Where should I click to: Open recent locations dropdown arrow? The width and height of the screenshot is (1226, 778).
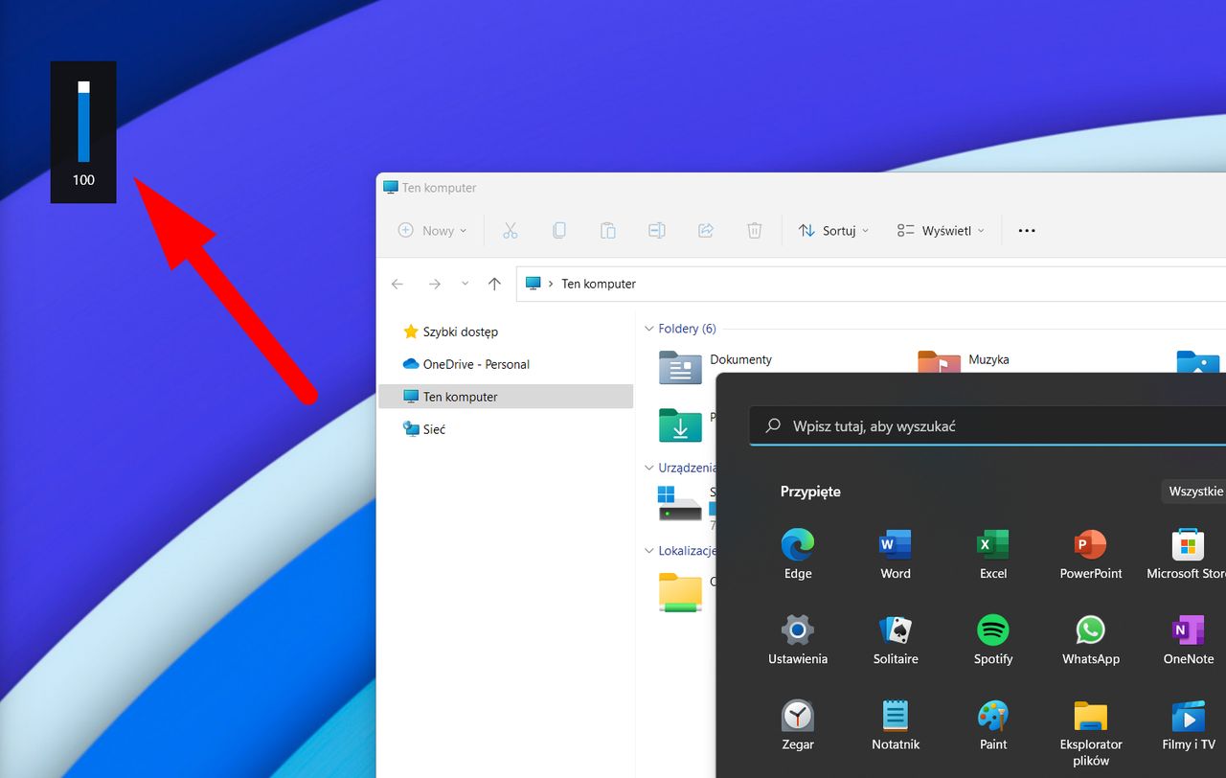[465, 284]
